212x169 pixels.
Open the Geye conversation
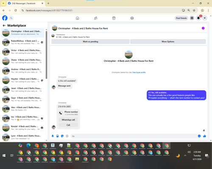[22, 99]
